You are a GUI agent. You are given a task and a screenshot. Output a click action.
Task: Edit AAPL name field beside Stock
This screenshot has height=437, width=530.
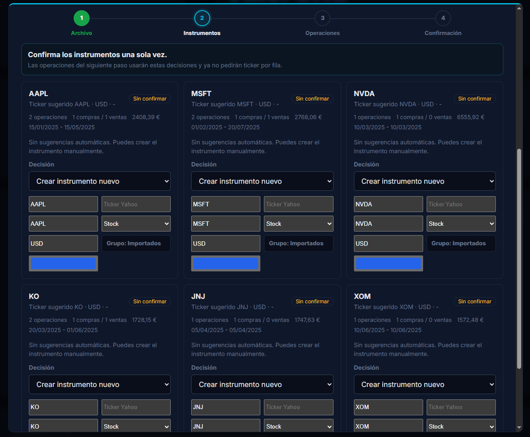click(x=63, y=224)
